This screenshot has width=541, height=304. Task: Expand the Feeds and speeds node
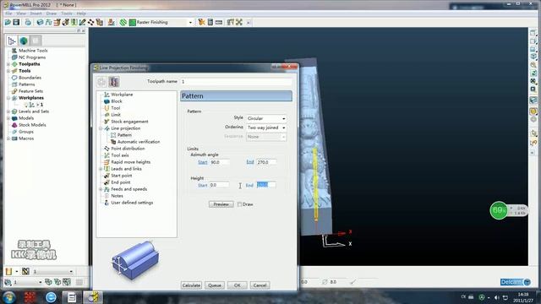101,189
